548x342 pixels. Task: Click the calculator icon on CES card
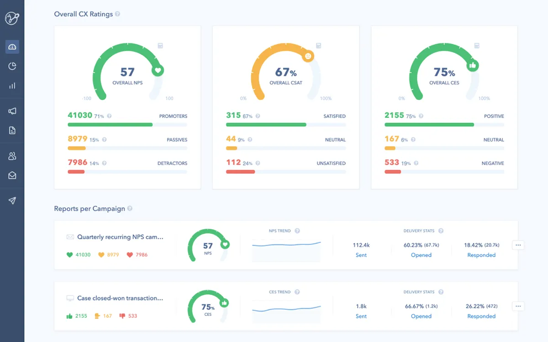click(477, 46)
